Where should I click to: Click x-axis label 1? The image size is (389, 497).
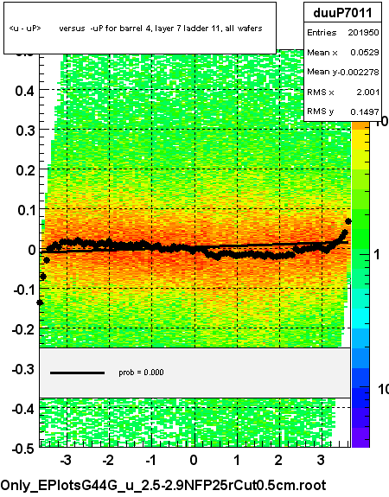point(237,460)
